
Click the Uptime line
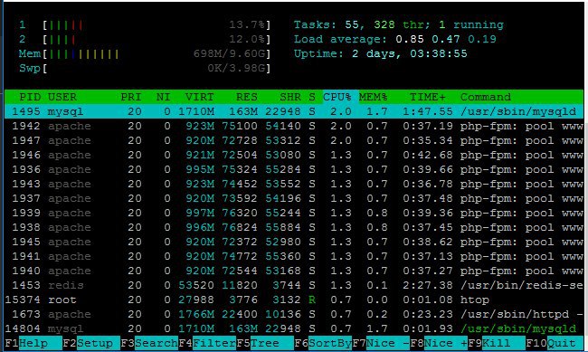pos(381,53)
